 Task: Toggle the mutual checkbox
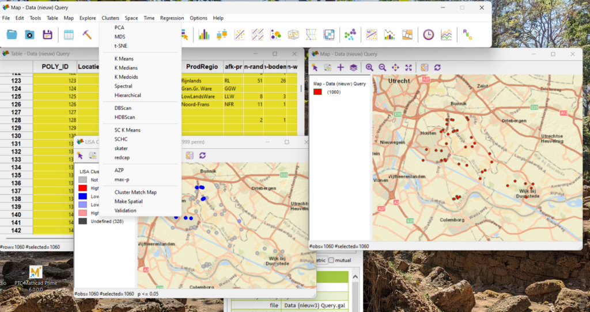pyautogui.click(x=331, y=260)
